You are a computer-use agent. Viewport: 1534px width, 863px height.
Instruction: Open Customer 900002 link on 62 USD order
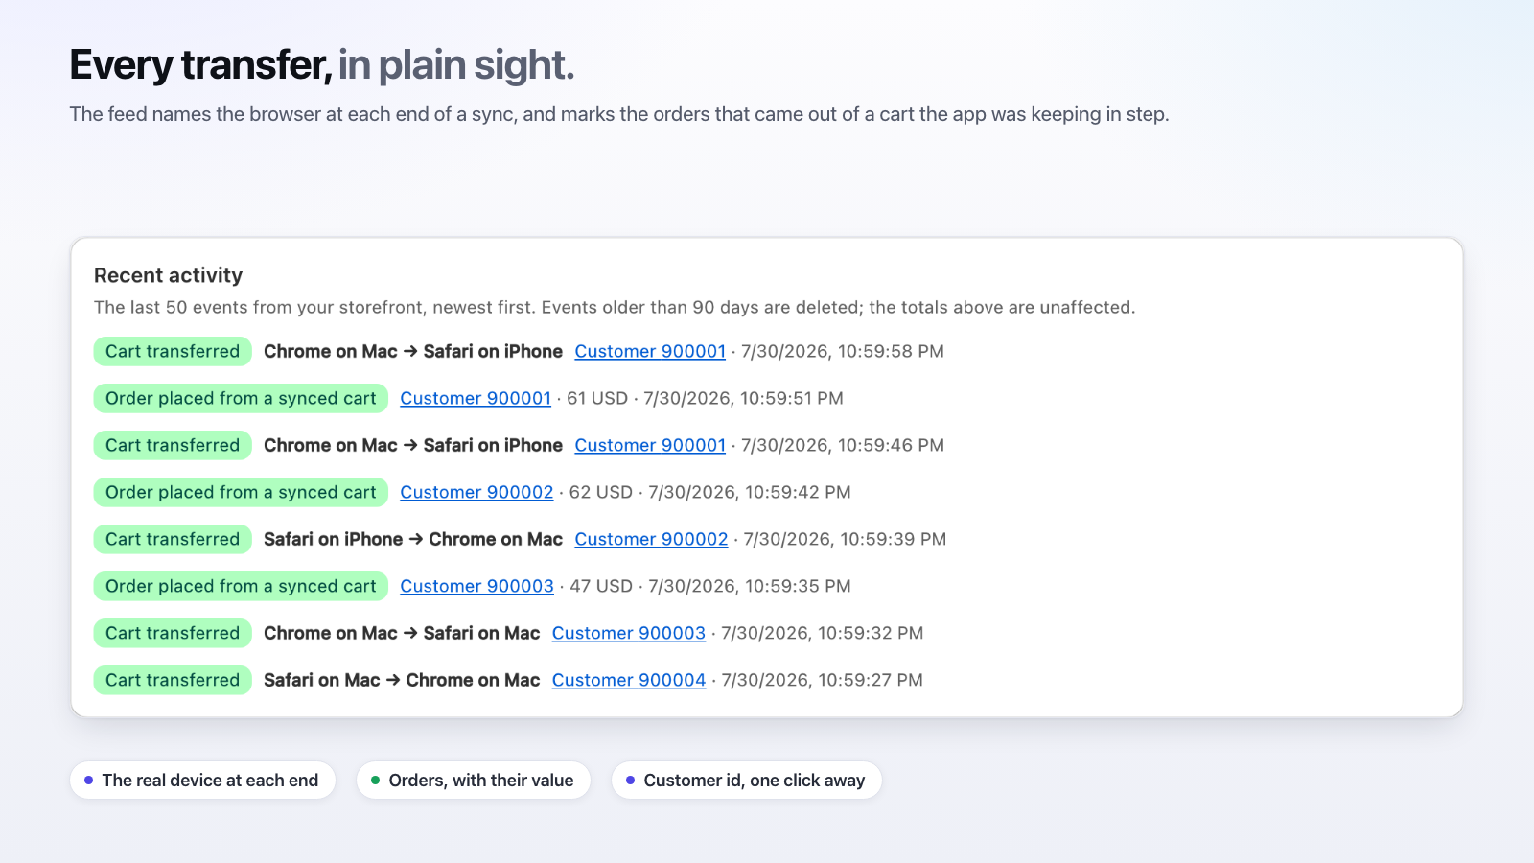(476, 492)
